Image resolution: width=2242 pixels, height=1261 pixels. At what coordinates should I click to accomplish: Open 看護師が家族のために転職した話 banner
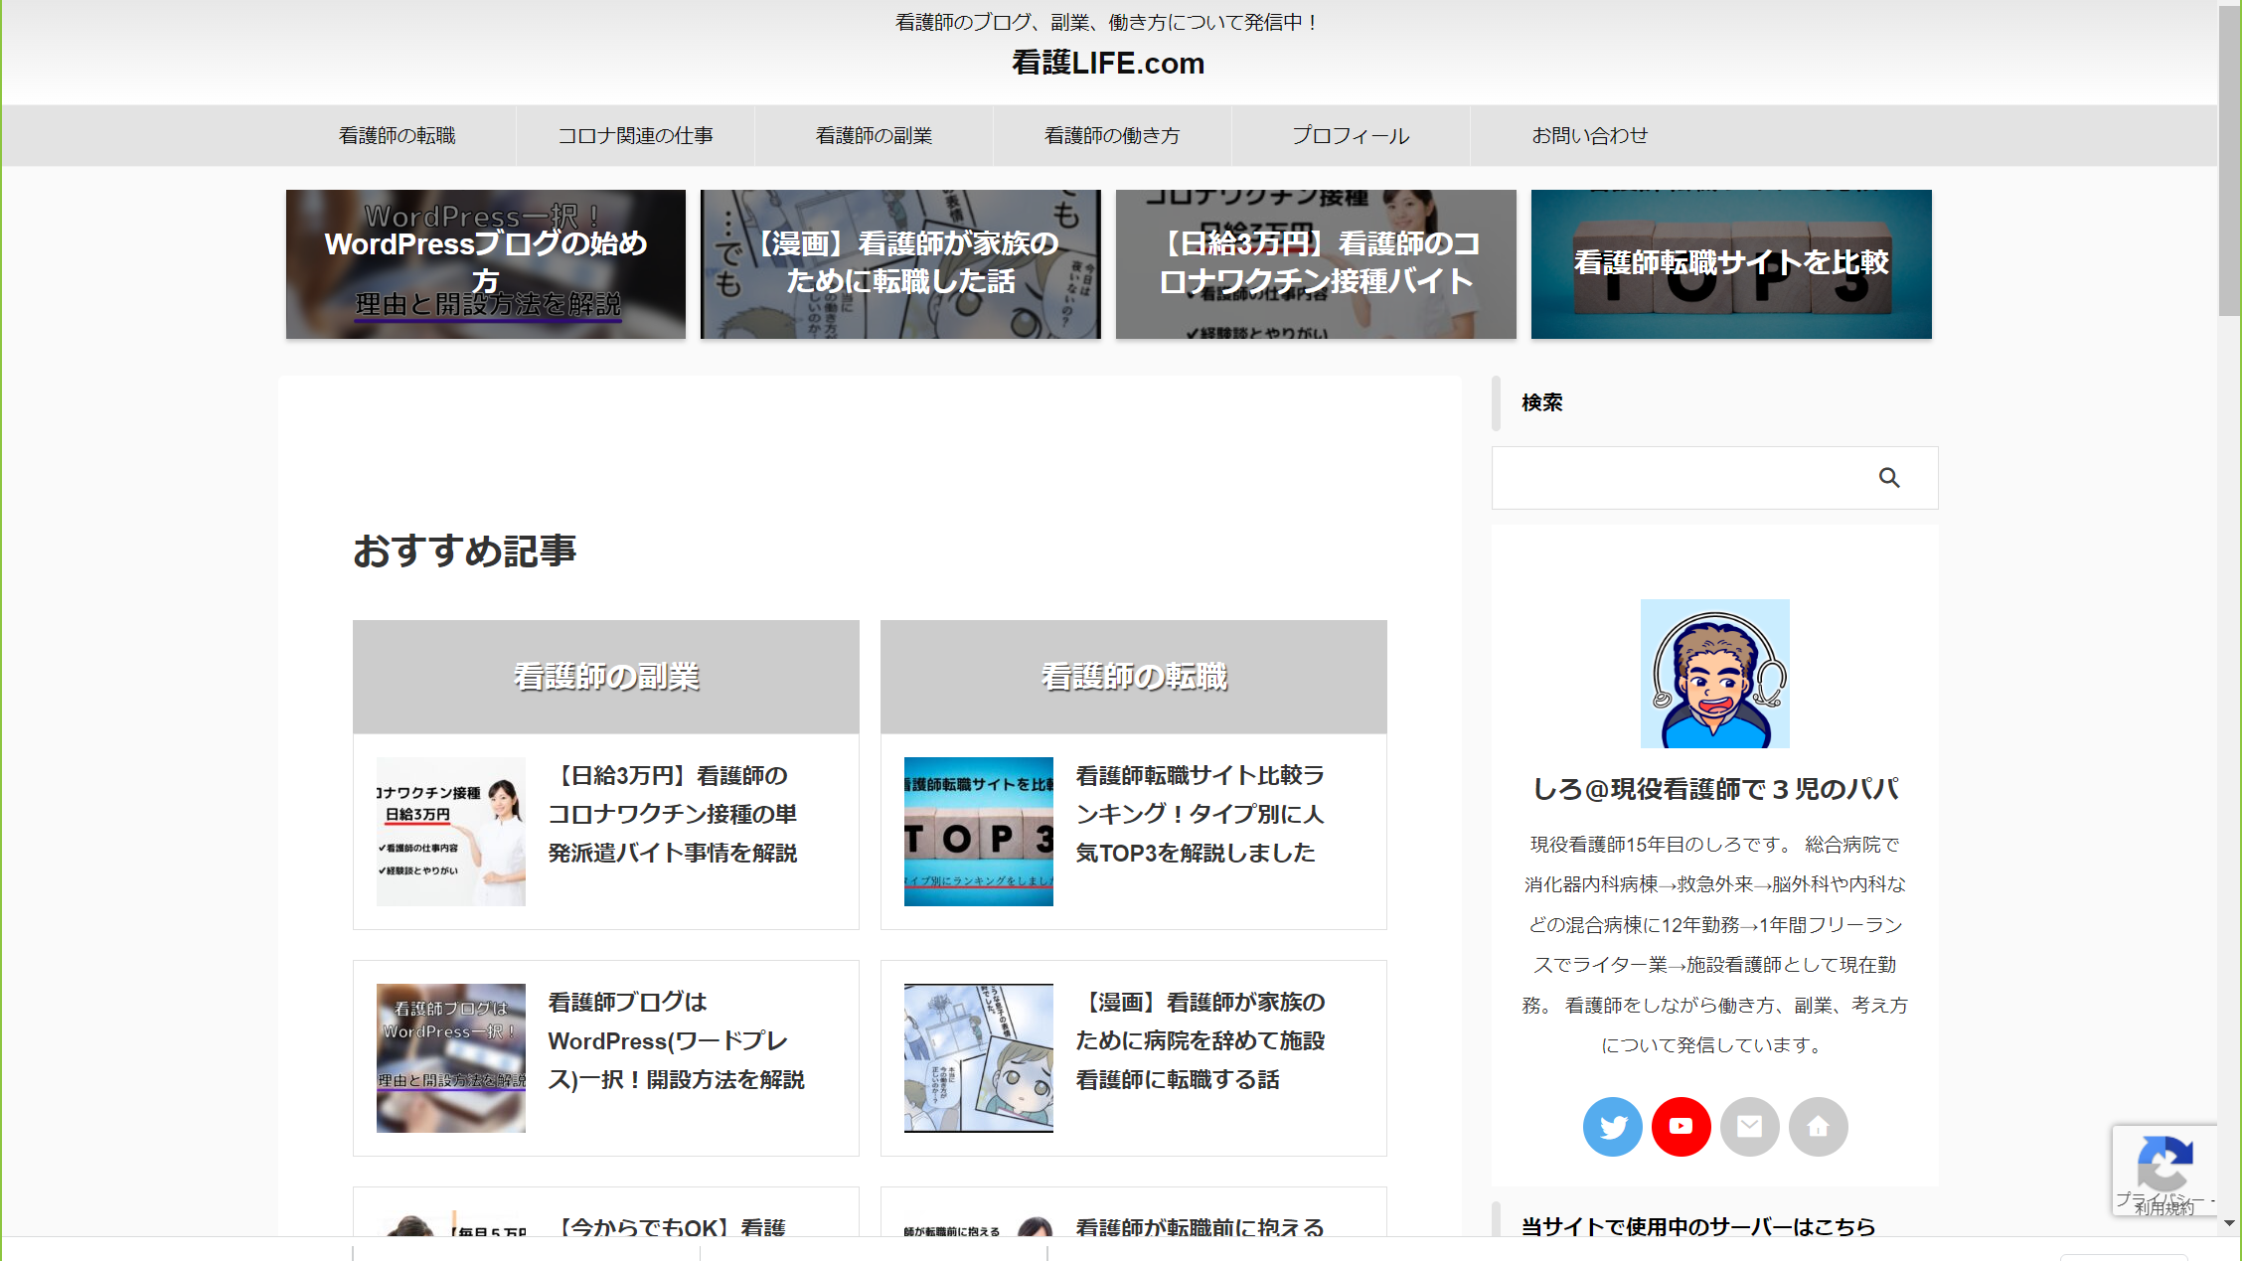pyautogui.click(x=900, y=264)
